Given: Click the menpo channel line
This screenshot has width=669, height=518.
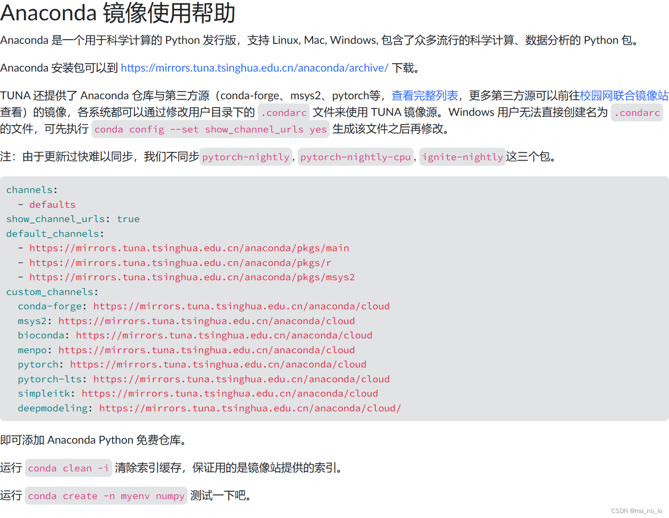Looking at the screenshot, I should 187,350.
